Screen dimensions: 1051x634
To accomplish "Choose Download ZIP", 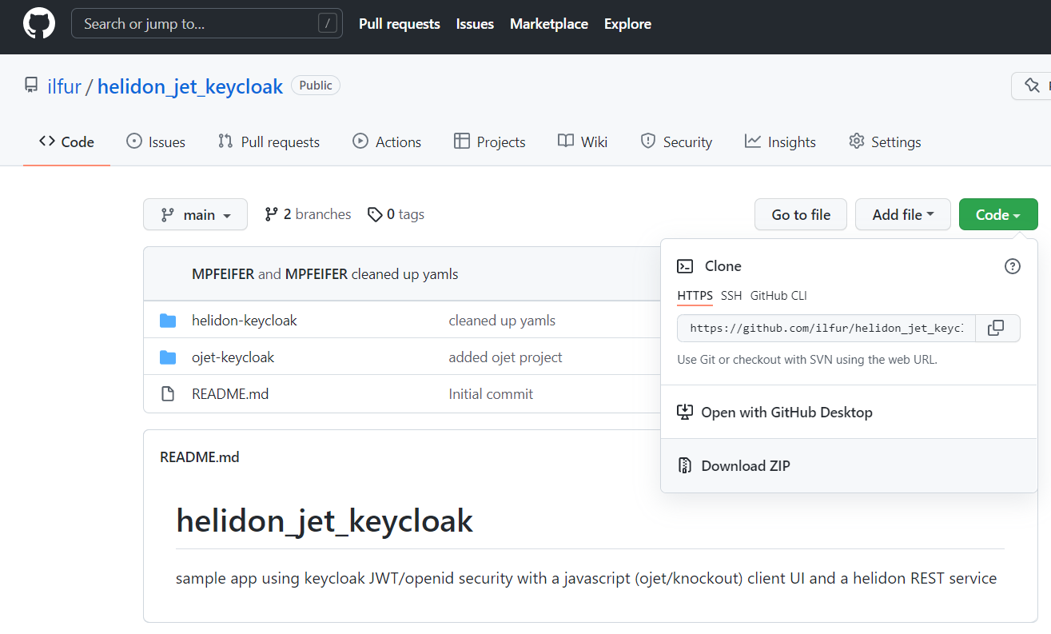I will [x=745, y=466].
